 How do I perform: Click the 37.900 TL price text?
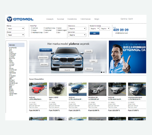coord(135,110)
